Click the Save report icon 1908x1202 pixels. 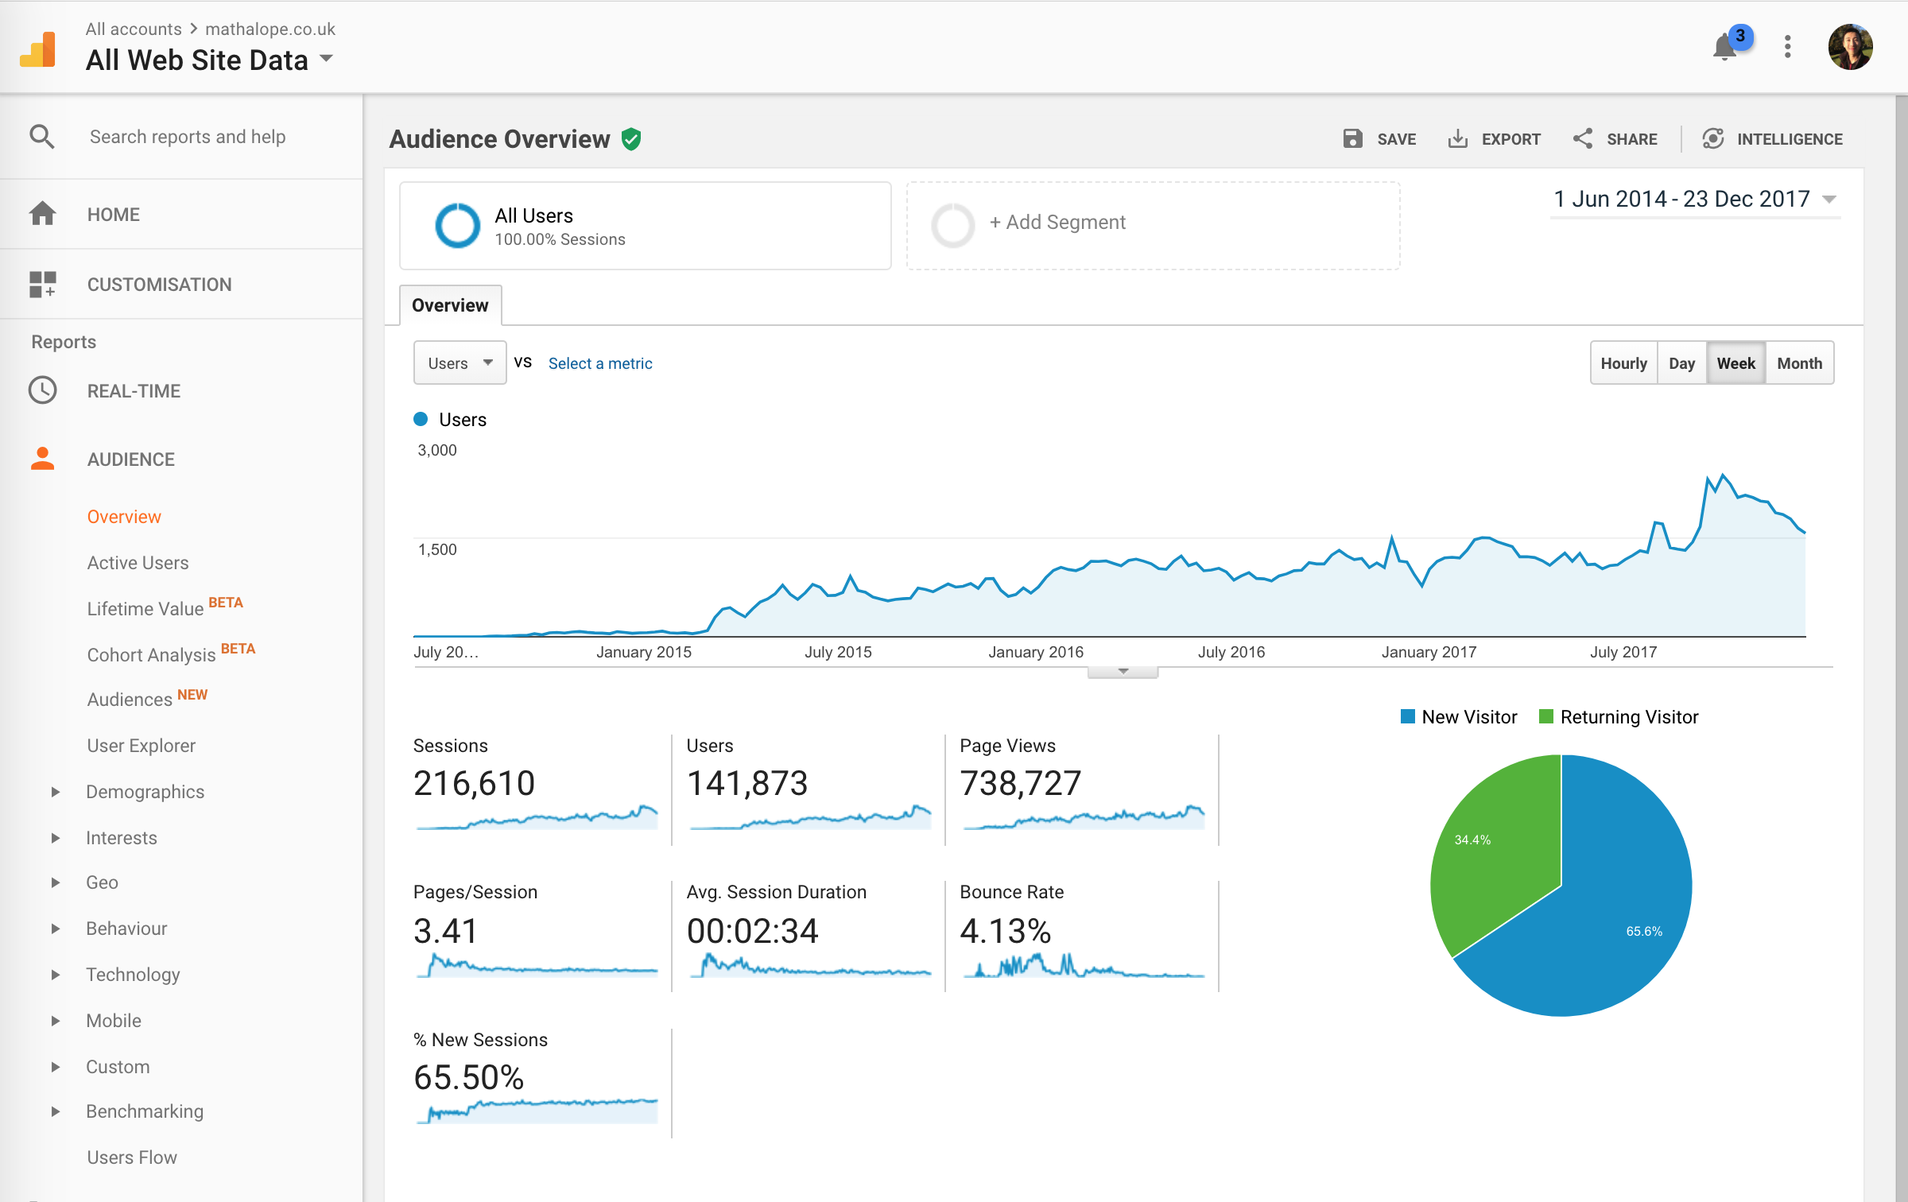tap(1352, 139)
